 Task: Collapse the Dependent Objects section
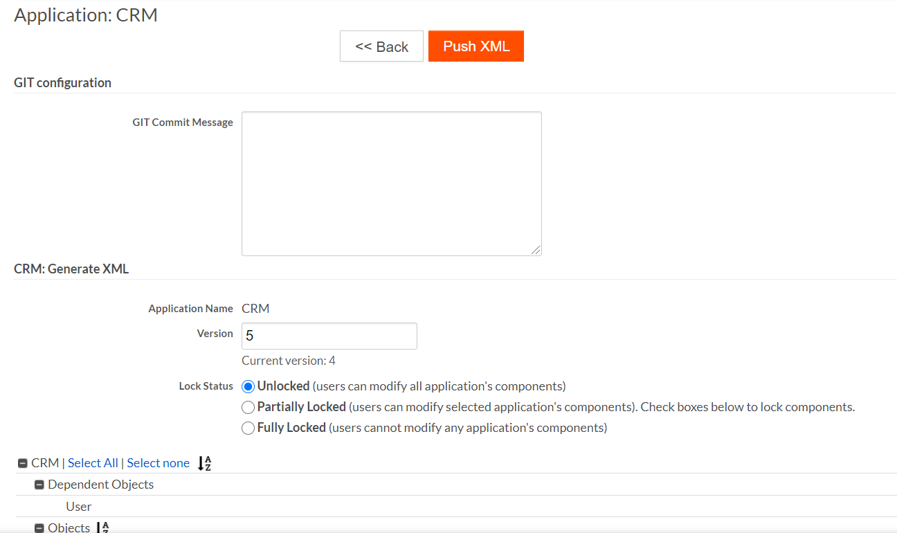click(x=39, y=485)
